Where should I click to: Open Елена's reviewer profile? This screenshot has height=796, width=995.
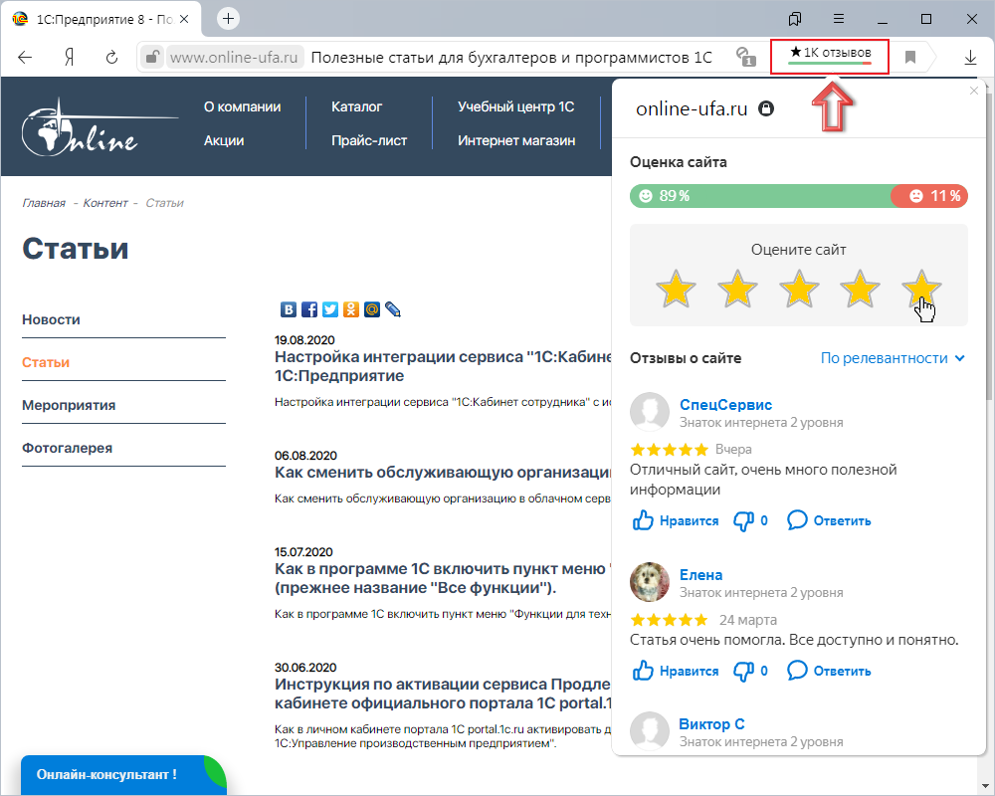[x=700, y=574]
